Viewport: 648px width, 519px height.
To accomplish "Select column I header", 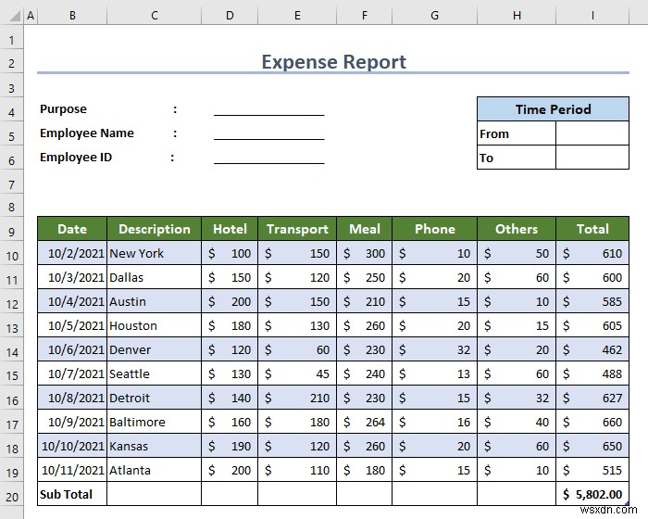I will [592, 16].
